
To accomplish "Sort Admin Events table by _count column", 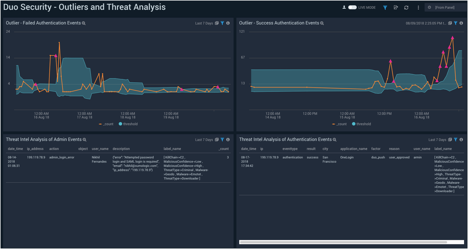I will (224, 149).
